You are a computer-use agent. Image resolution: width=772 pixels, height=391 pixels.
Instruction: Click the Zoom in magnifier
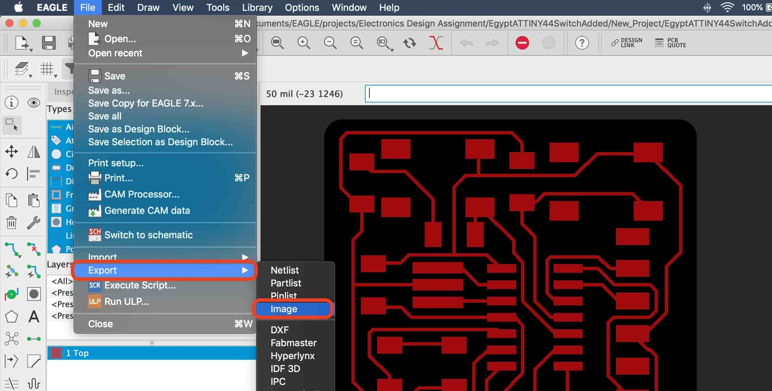(304, 43)
